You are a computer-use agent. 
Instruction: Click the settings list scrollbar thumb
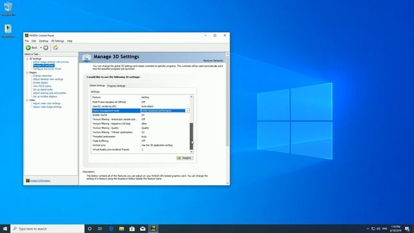191,136
